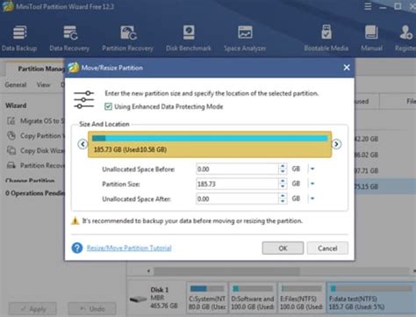Click the horizontal scrollbar left arrow
Image resolution: width=416 pixels, height=317 pixels.
(148, 271)
